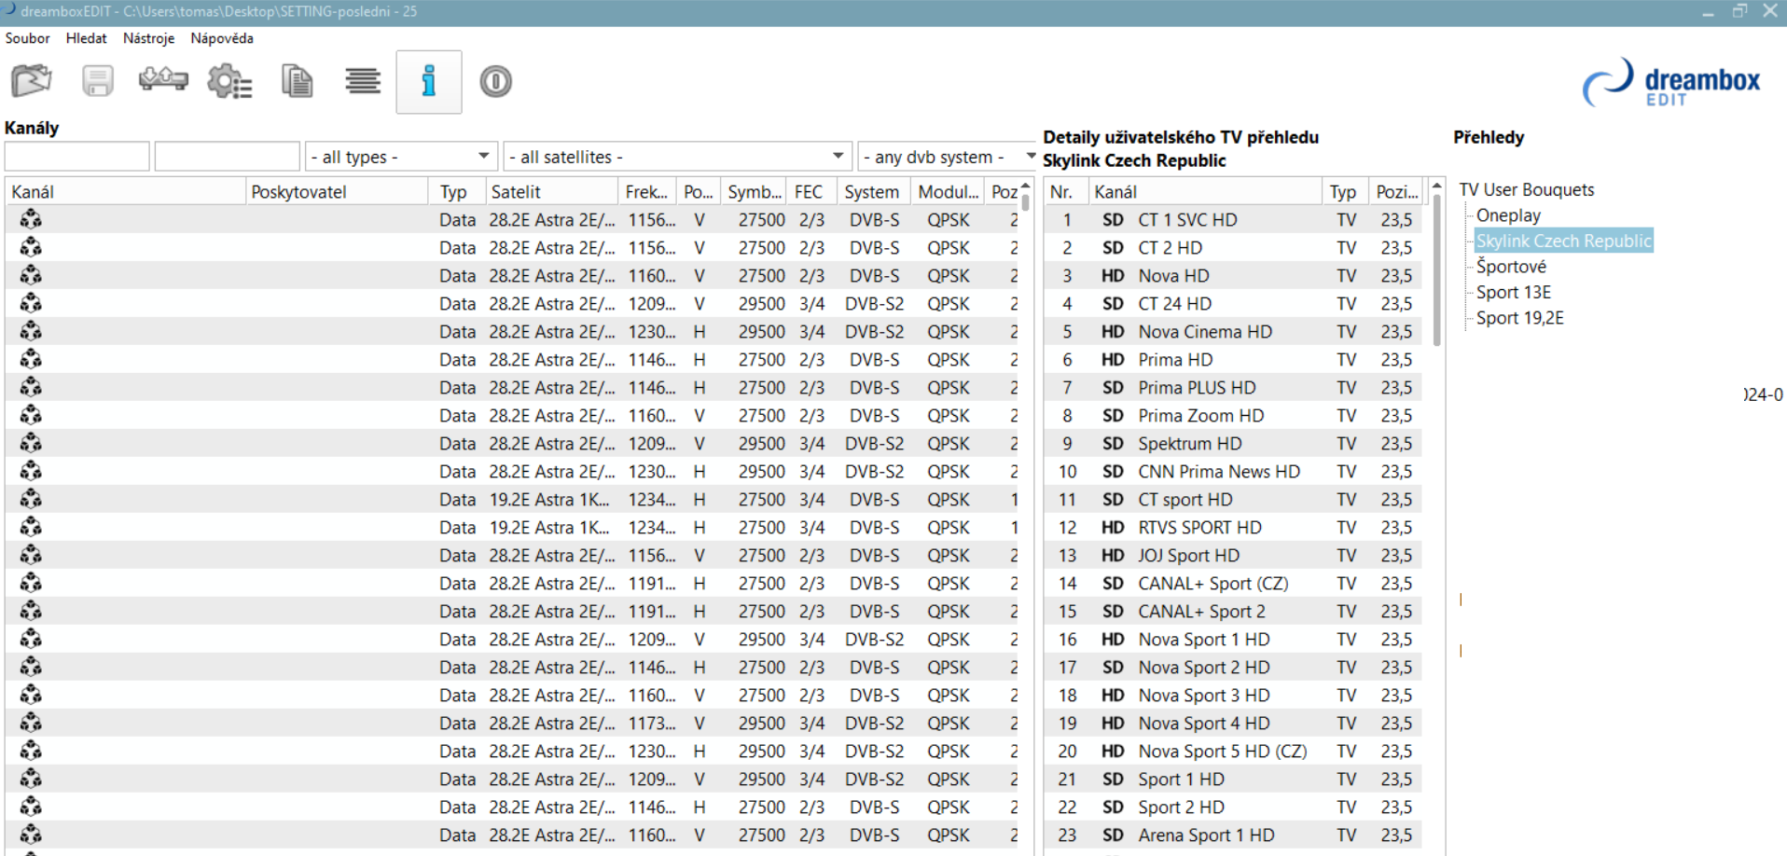Click the bouquet details vertical scrollbar thumb
Screen dimensions: 1787x856
click(1437, 269)
